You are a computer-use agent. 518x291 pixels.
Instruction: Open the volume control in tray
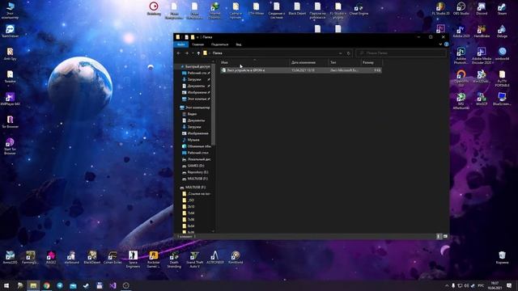click(466, 285)
